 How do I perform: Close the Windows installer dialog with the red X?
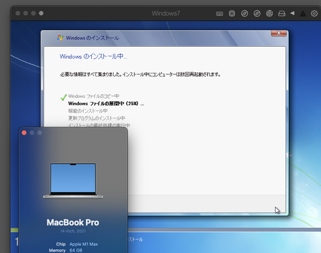[279, 33]
